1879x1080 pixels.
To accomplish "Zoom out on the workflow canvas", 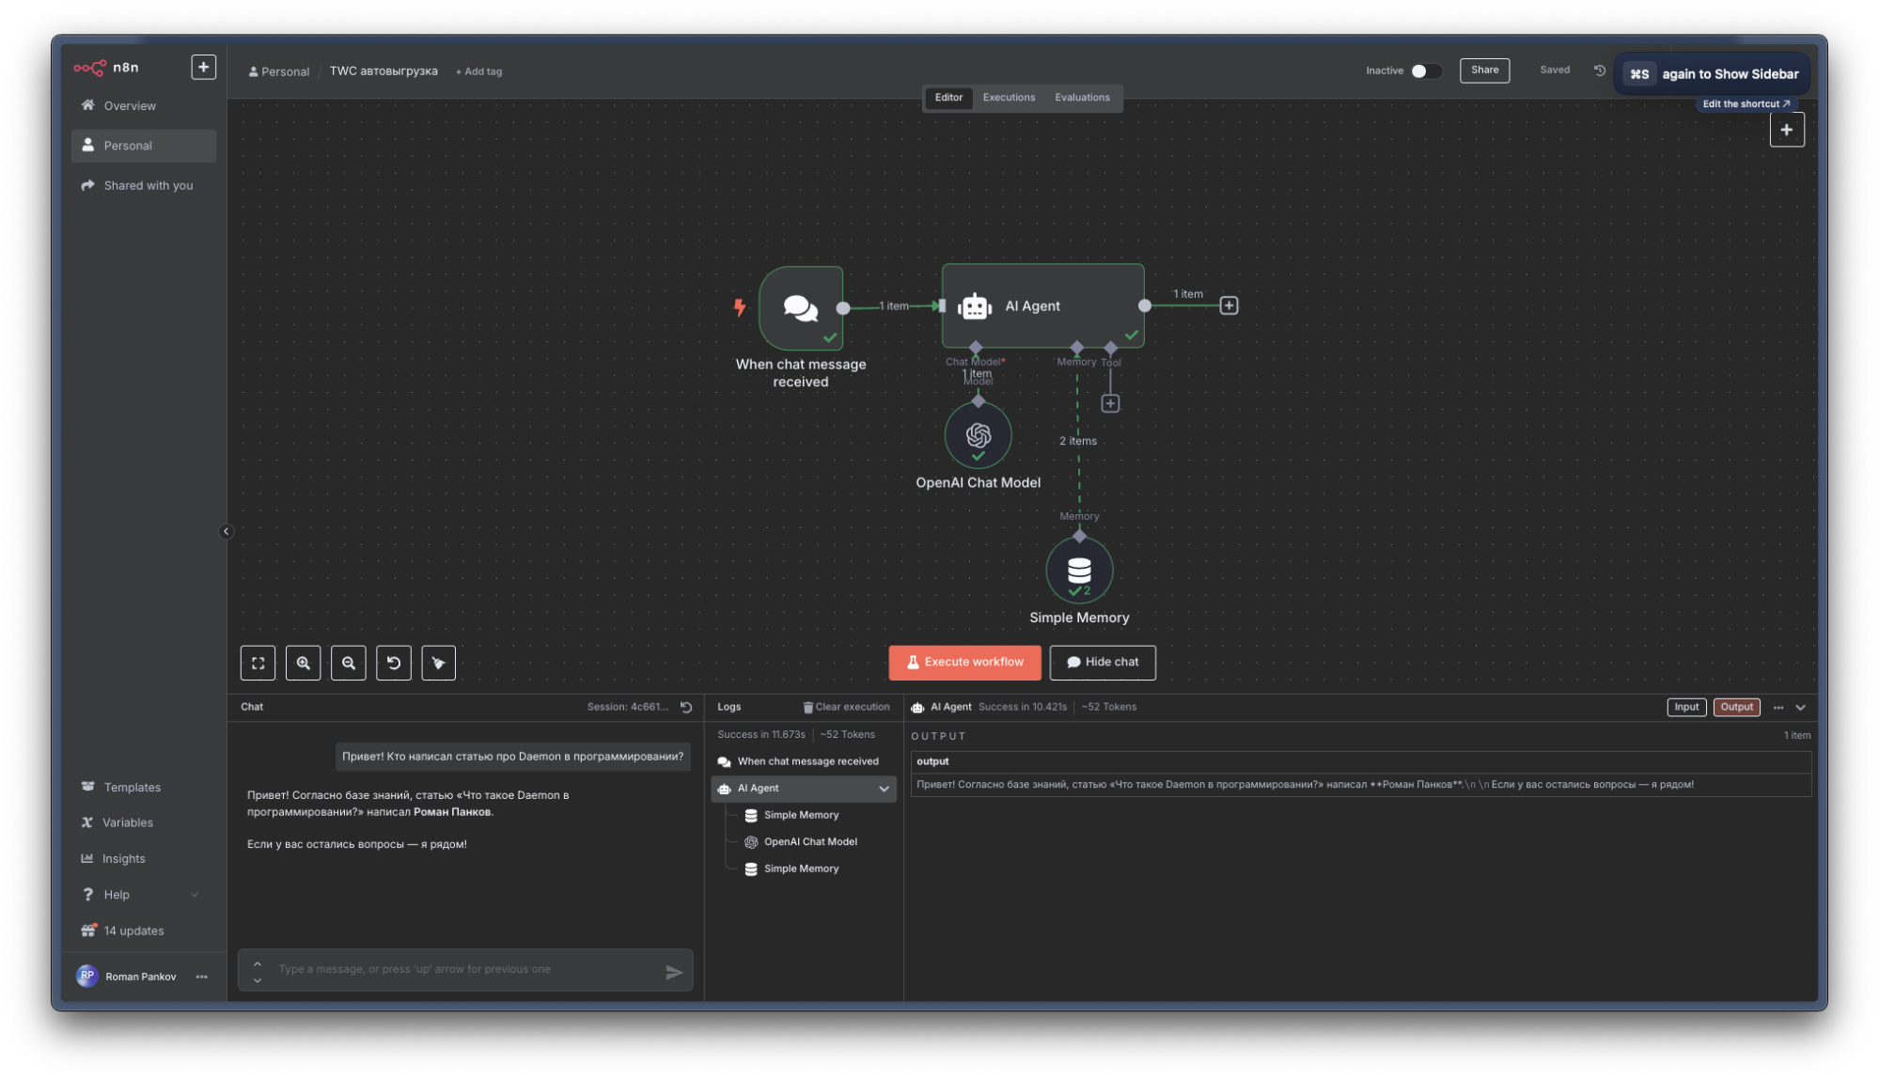I will 348,663.
